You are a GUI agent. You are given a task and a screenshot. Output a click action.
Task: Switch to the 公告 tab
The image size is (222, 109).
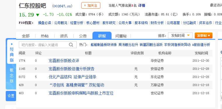click(83, 36)
